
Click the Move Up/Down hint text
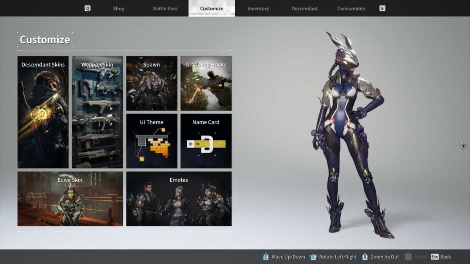click(x=288, y=257)
